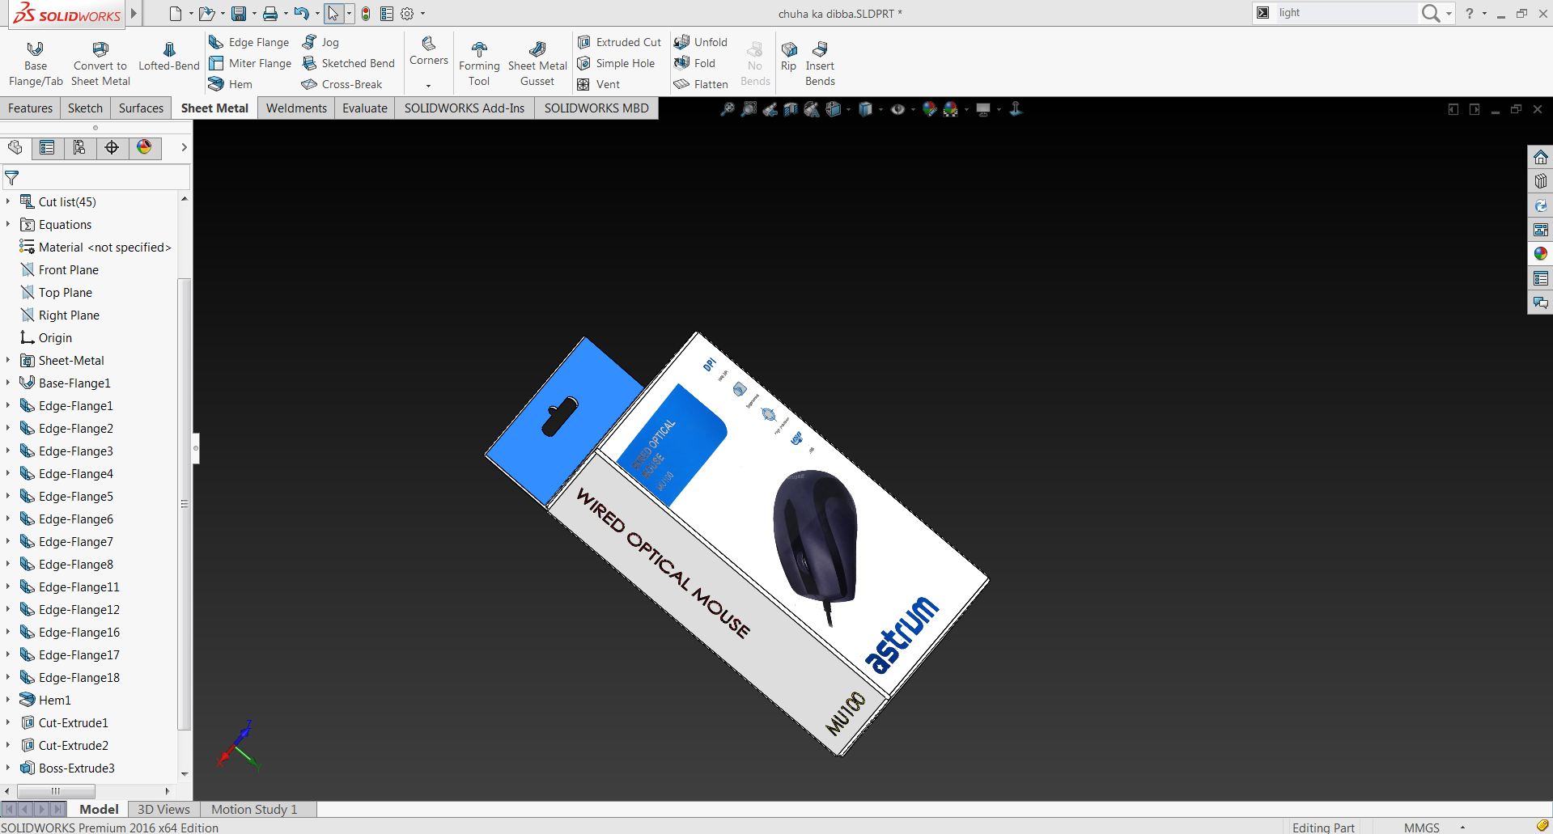Click the Insert Bends tool
Image resolution: width=1553 pixels, height=834 pixels.
(820, 64)
